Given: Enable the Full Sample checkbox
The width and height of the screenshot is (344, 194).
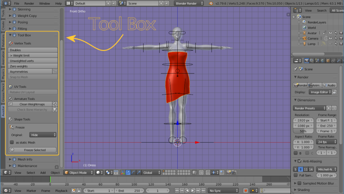Looking at the screenshot, I should tap(296, 175).
